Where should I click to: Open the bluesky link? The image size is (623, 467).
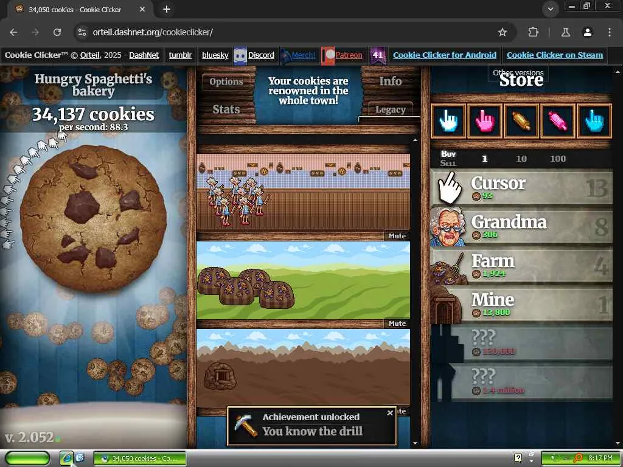pyautogui.click(x=215, y=55)
